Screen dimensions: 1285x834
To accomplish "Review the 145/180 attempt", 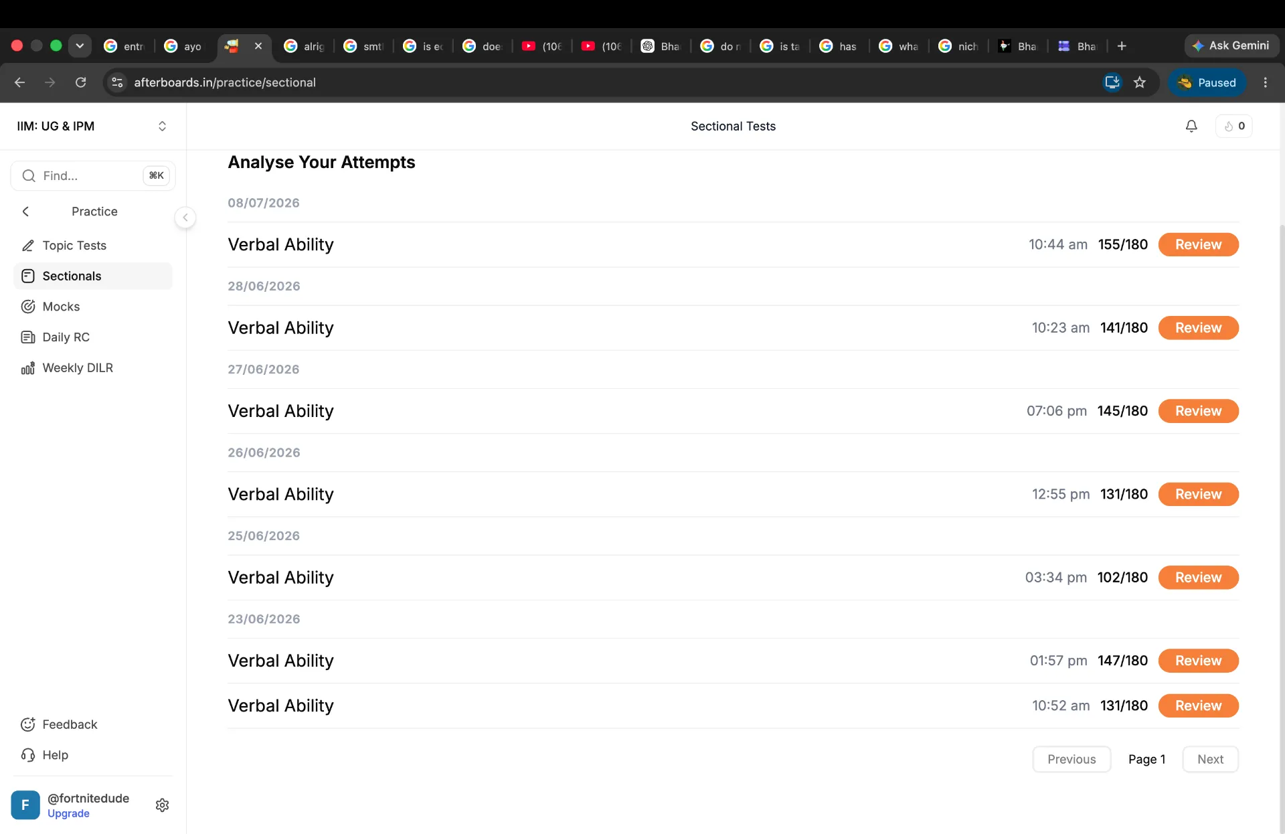I will coord(1198,411).
